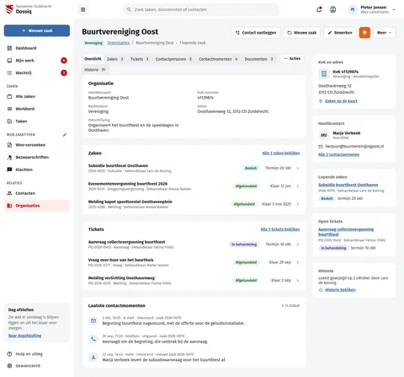The image size is (404, 377).
Task: Open the notifications bell
Action: [319, 9]
